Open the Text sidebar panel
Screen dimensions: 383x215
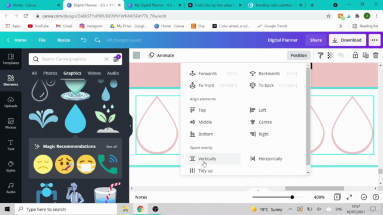pyautogui.click(x=11, y=145)
